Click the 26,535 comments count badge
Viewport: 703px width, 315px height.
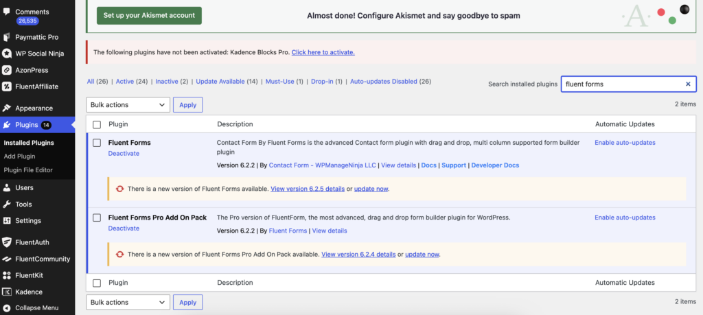tap(27, 21)
